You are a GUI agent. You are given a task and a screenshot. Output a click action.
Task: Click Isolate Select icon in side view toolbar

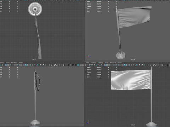pos(150,65)
